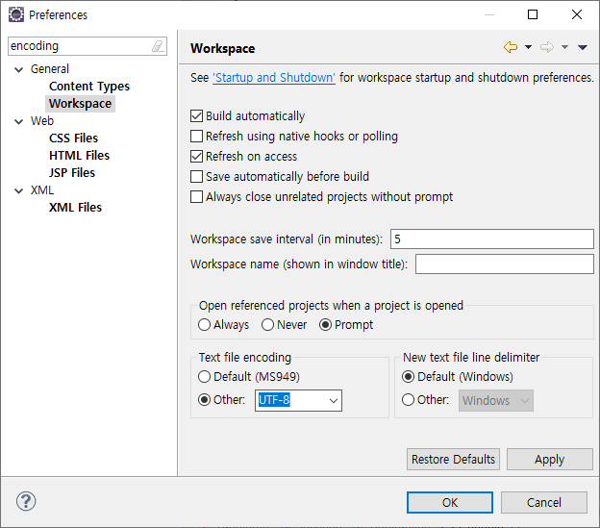Collapse the Web tree node

(x=19, y=122)
